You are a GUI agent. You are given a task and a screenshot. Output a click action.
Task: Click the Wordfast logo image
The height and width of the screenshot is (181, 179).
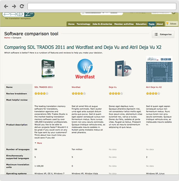[x=85, y=69]
